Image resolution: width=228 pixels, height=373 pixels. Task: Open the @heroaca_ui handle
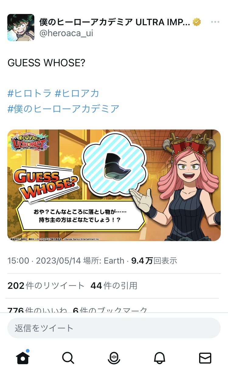[66, 33]
